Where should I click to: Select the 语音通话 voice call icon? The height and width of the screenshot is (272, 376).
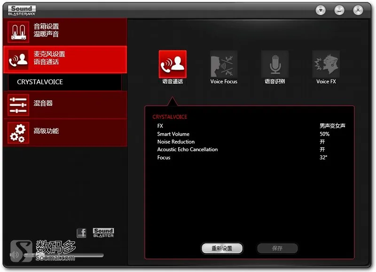click(172, 64)
